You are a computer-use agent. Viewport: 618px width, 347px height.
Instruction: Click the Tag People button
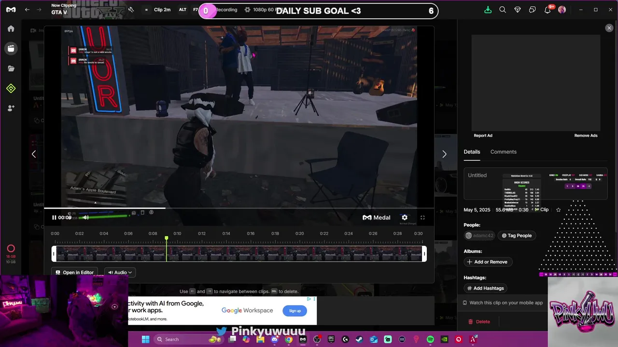tap(517, 236)
